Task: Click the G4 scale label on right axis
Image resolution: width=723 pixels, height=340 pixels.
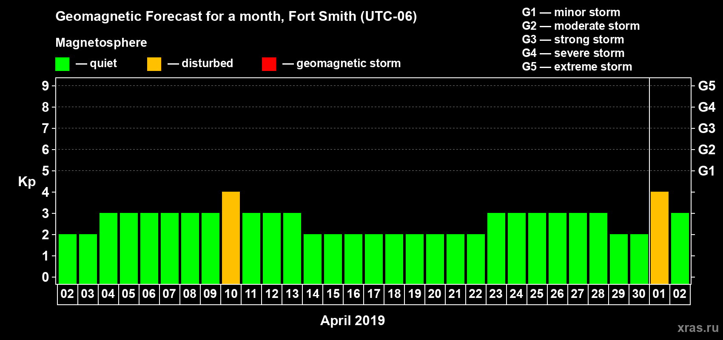Action: click(707, 107)
